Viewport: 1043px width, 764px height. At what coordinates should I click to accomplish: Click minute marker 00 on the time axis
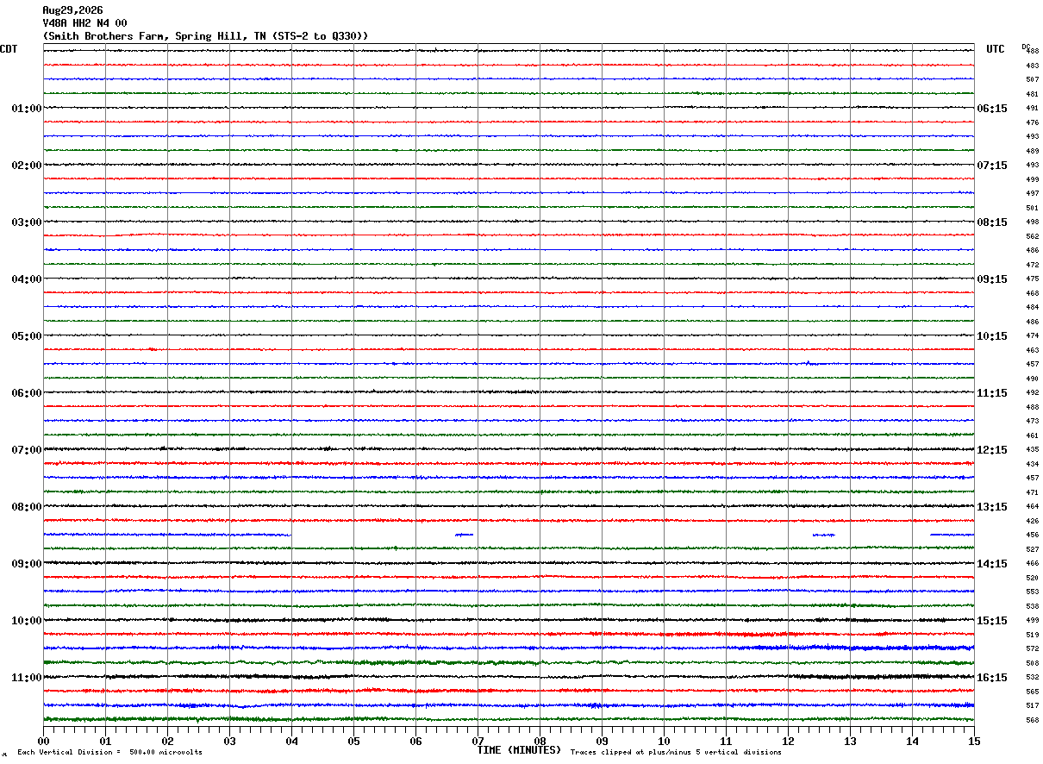tap(43, 741)
